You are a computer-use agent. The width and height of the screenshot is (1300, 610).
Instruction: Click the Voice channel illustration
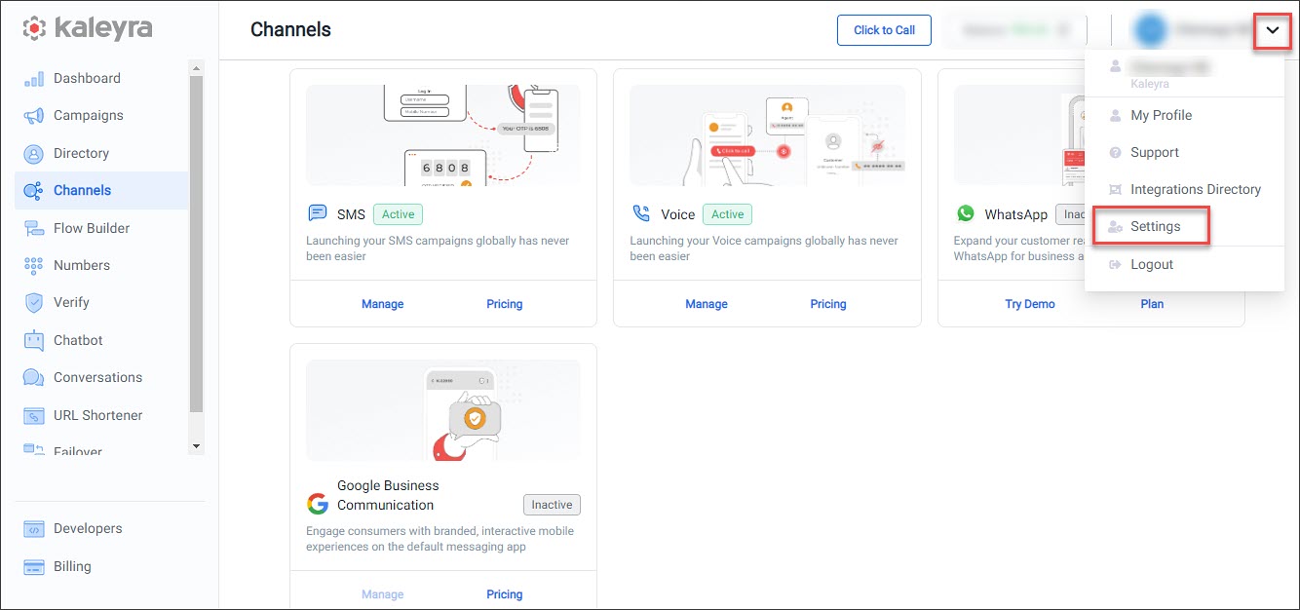coord(767,135)
